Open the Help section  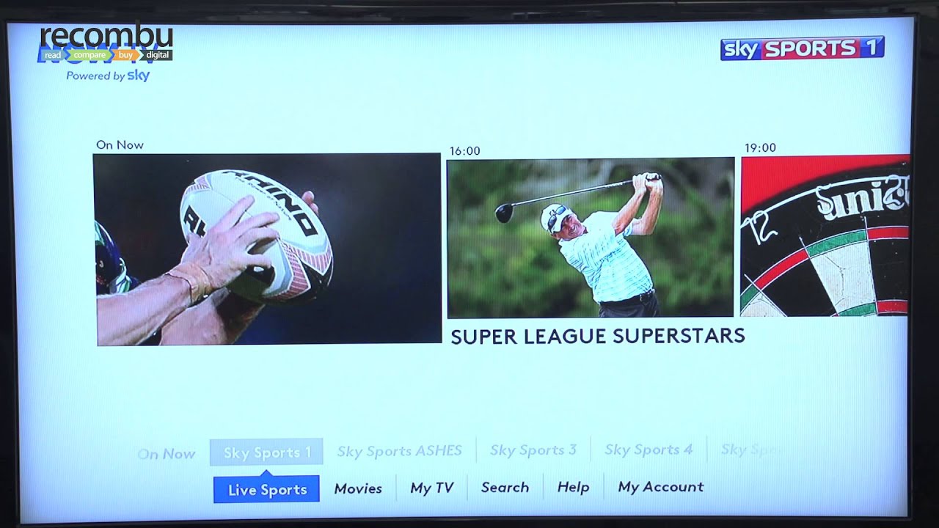(x=573, y=487)
